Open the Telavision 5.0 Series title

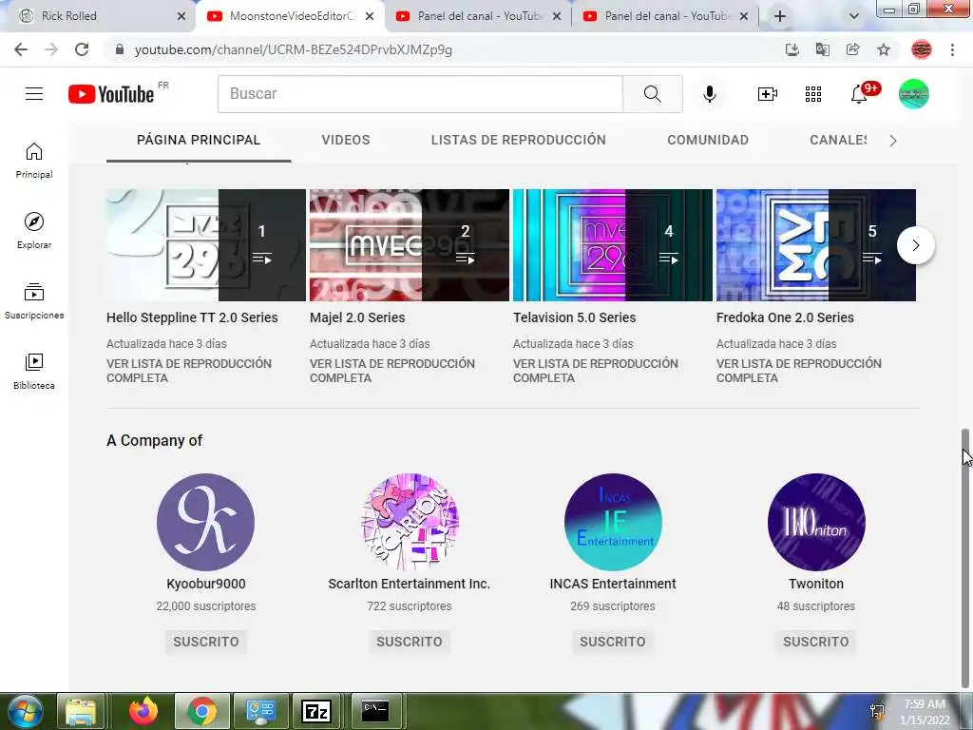[575, 317]
